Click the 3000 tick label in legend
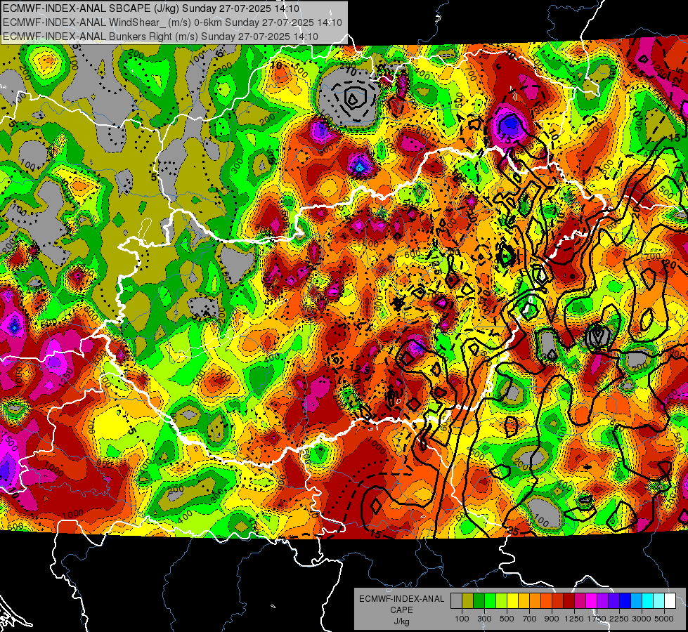The height and width of the screenshot is (632, 688). coord(642,619)
